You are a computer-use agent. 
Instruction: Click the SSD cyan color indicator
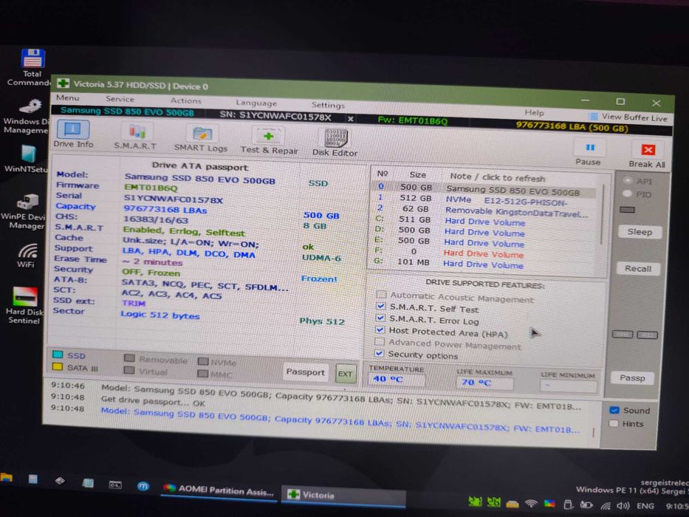(58, 355)
